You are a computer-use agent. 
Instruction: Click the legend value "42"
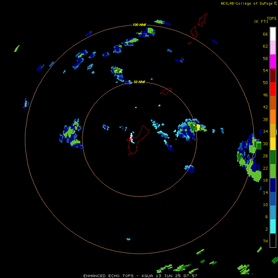pos(265,107)
